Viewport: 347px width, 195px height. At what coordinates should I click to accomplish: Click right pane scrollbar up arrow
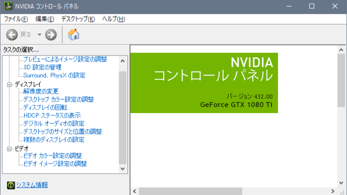click(342, 50)
